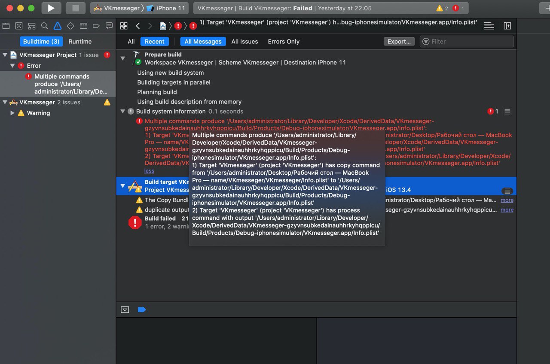Select Errors Only filter
Screen dimensions: 550x364
[x=284, y=42]
